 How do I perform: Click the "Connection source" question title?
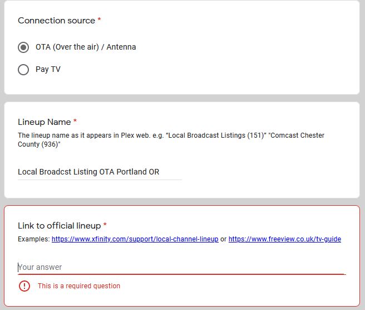(56, 21)
